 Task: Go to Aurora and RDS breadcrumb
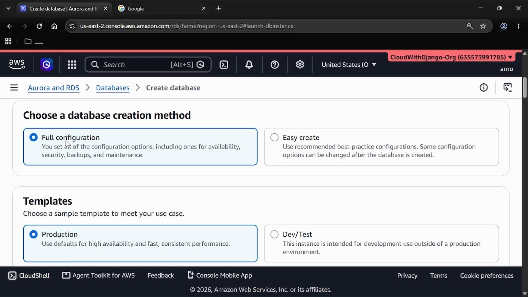[x=54, y=88]
